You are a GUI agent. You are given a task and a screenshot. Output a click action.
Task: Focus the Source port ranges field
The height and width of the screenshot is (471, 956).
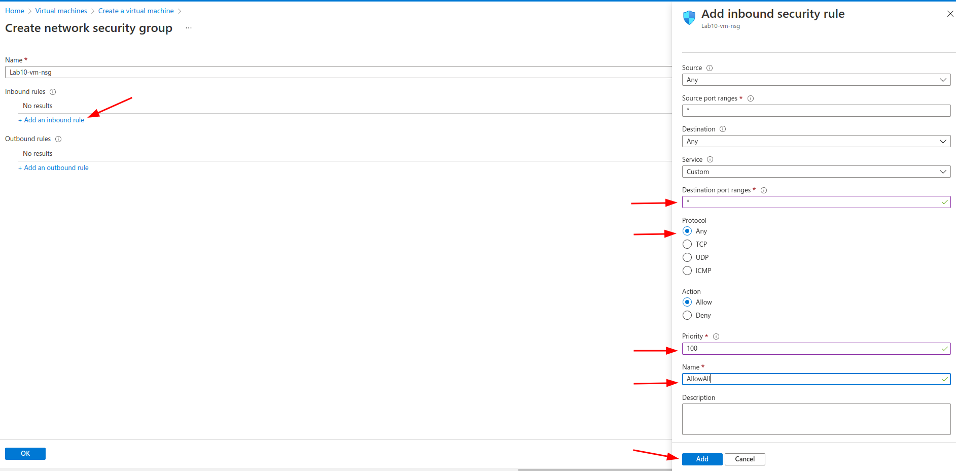[x=816, y=111]
